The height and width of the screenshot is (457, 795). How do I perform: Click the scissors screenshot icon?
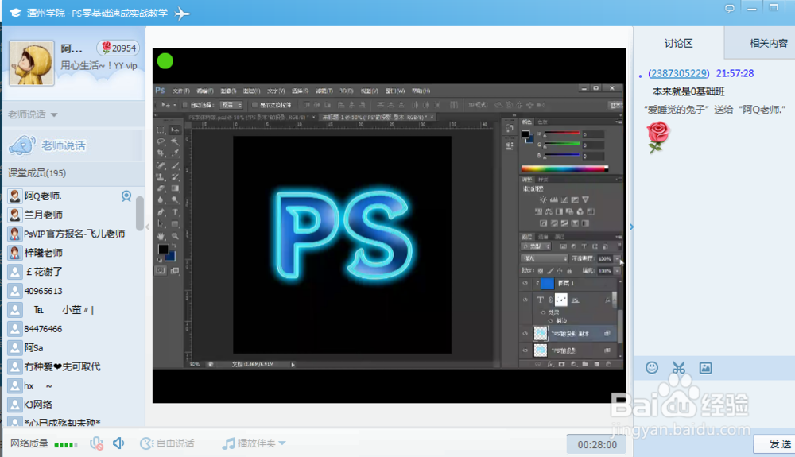pyautogui.click(x=678, y=368)
